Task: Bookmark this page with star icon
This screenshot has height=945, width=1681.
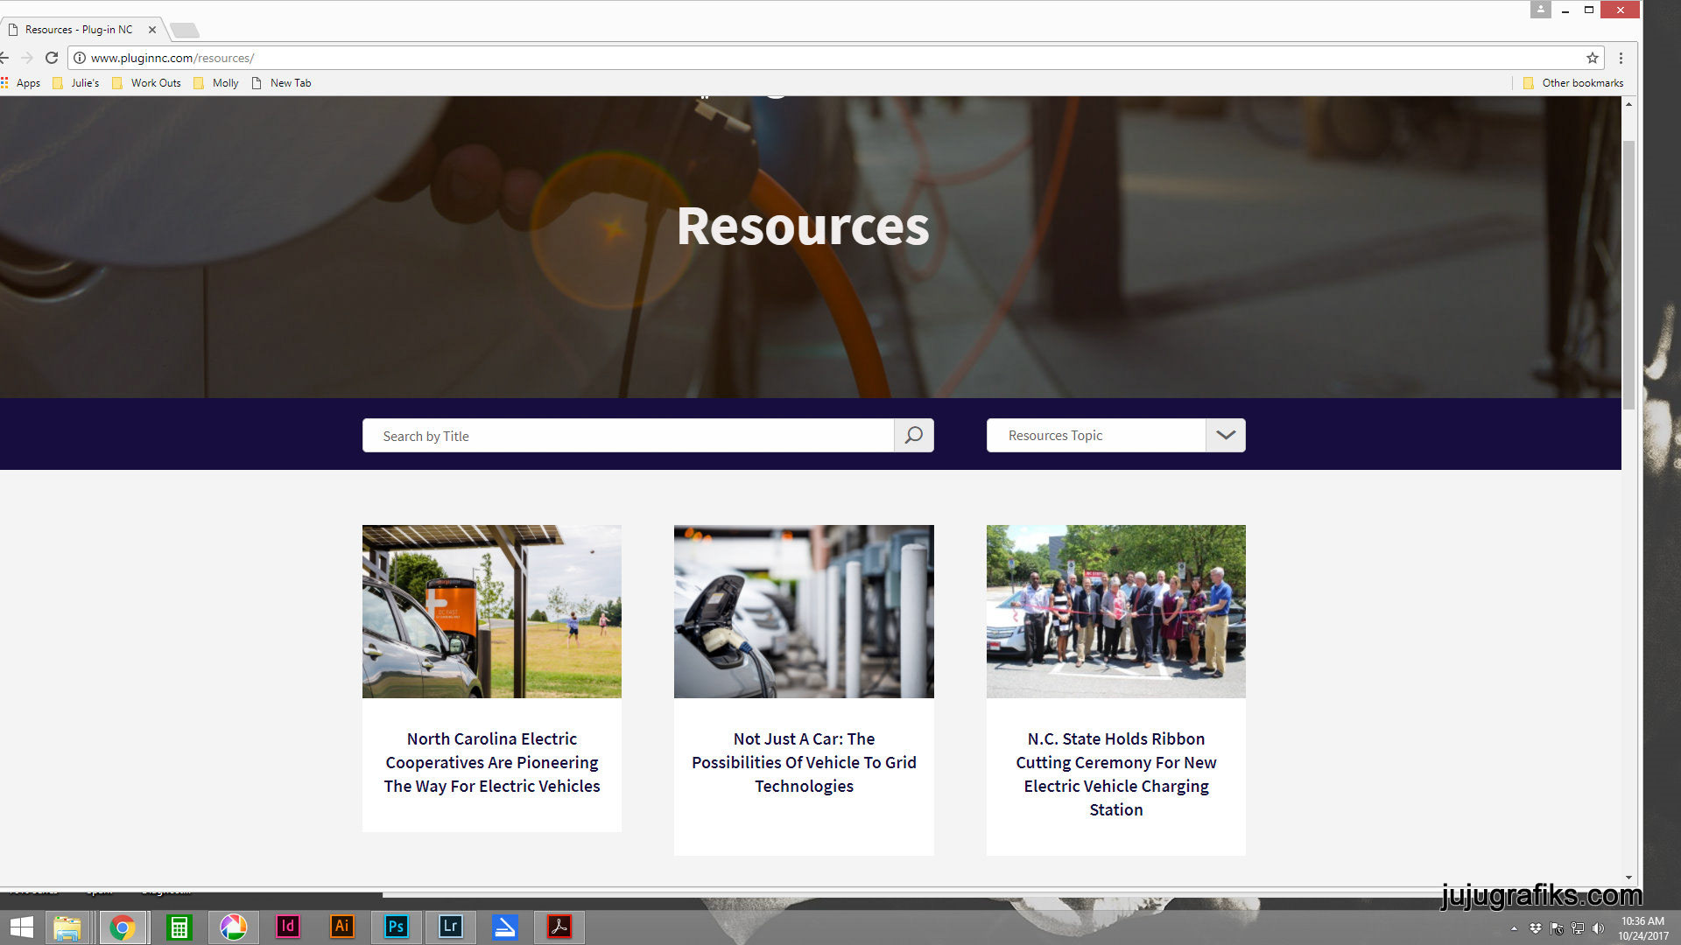Action: point(1592,58)
